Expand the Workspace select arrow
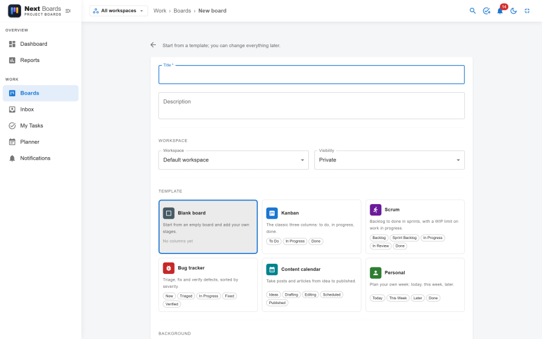Screen dimensions: 542x339 click(302, 160)
